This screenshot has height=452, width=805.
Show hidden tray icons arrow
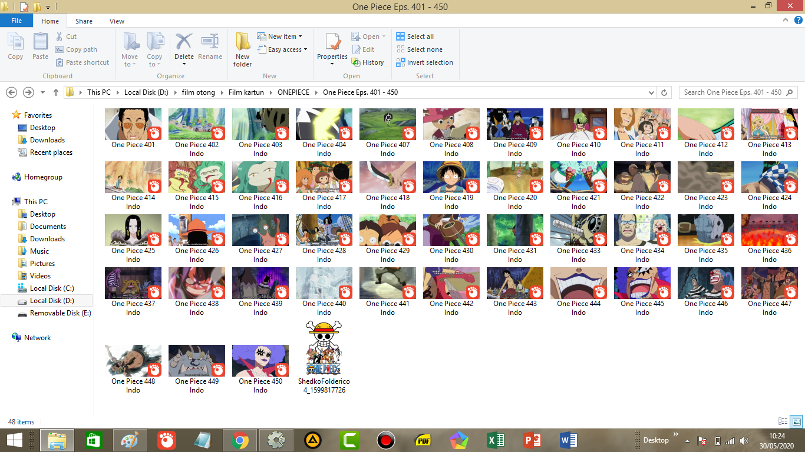687,441
